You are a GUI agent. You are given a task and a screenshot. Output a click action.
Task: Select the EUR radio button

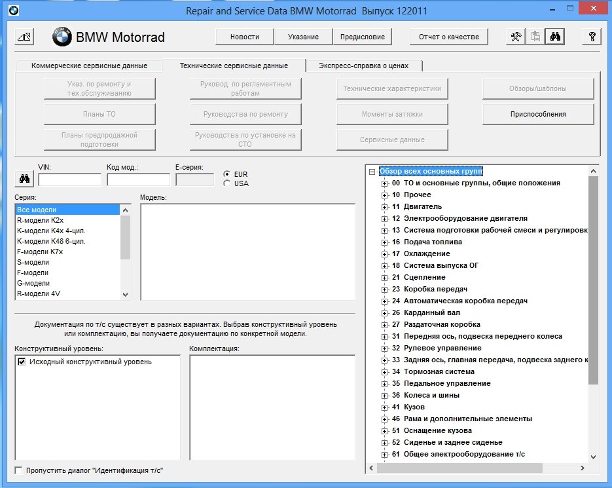click(227, 174)
